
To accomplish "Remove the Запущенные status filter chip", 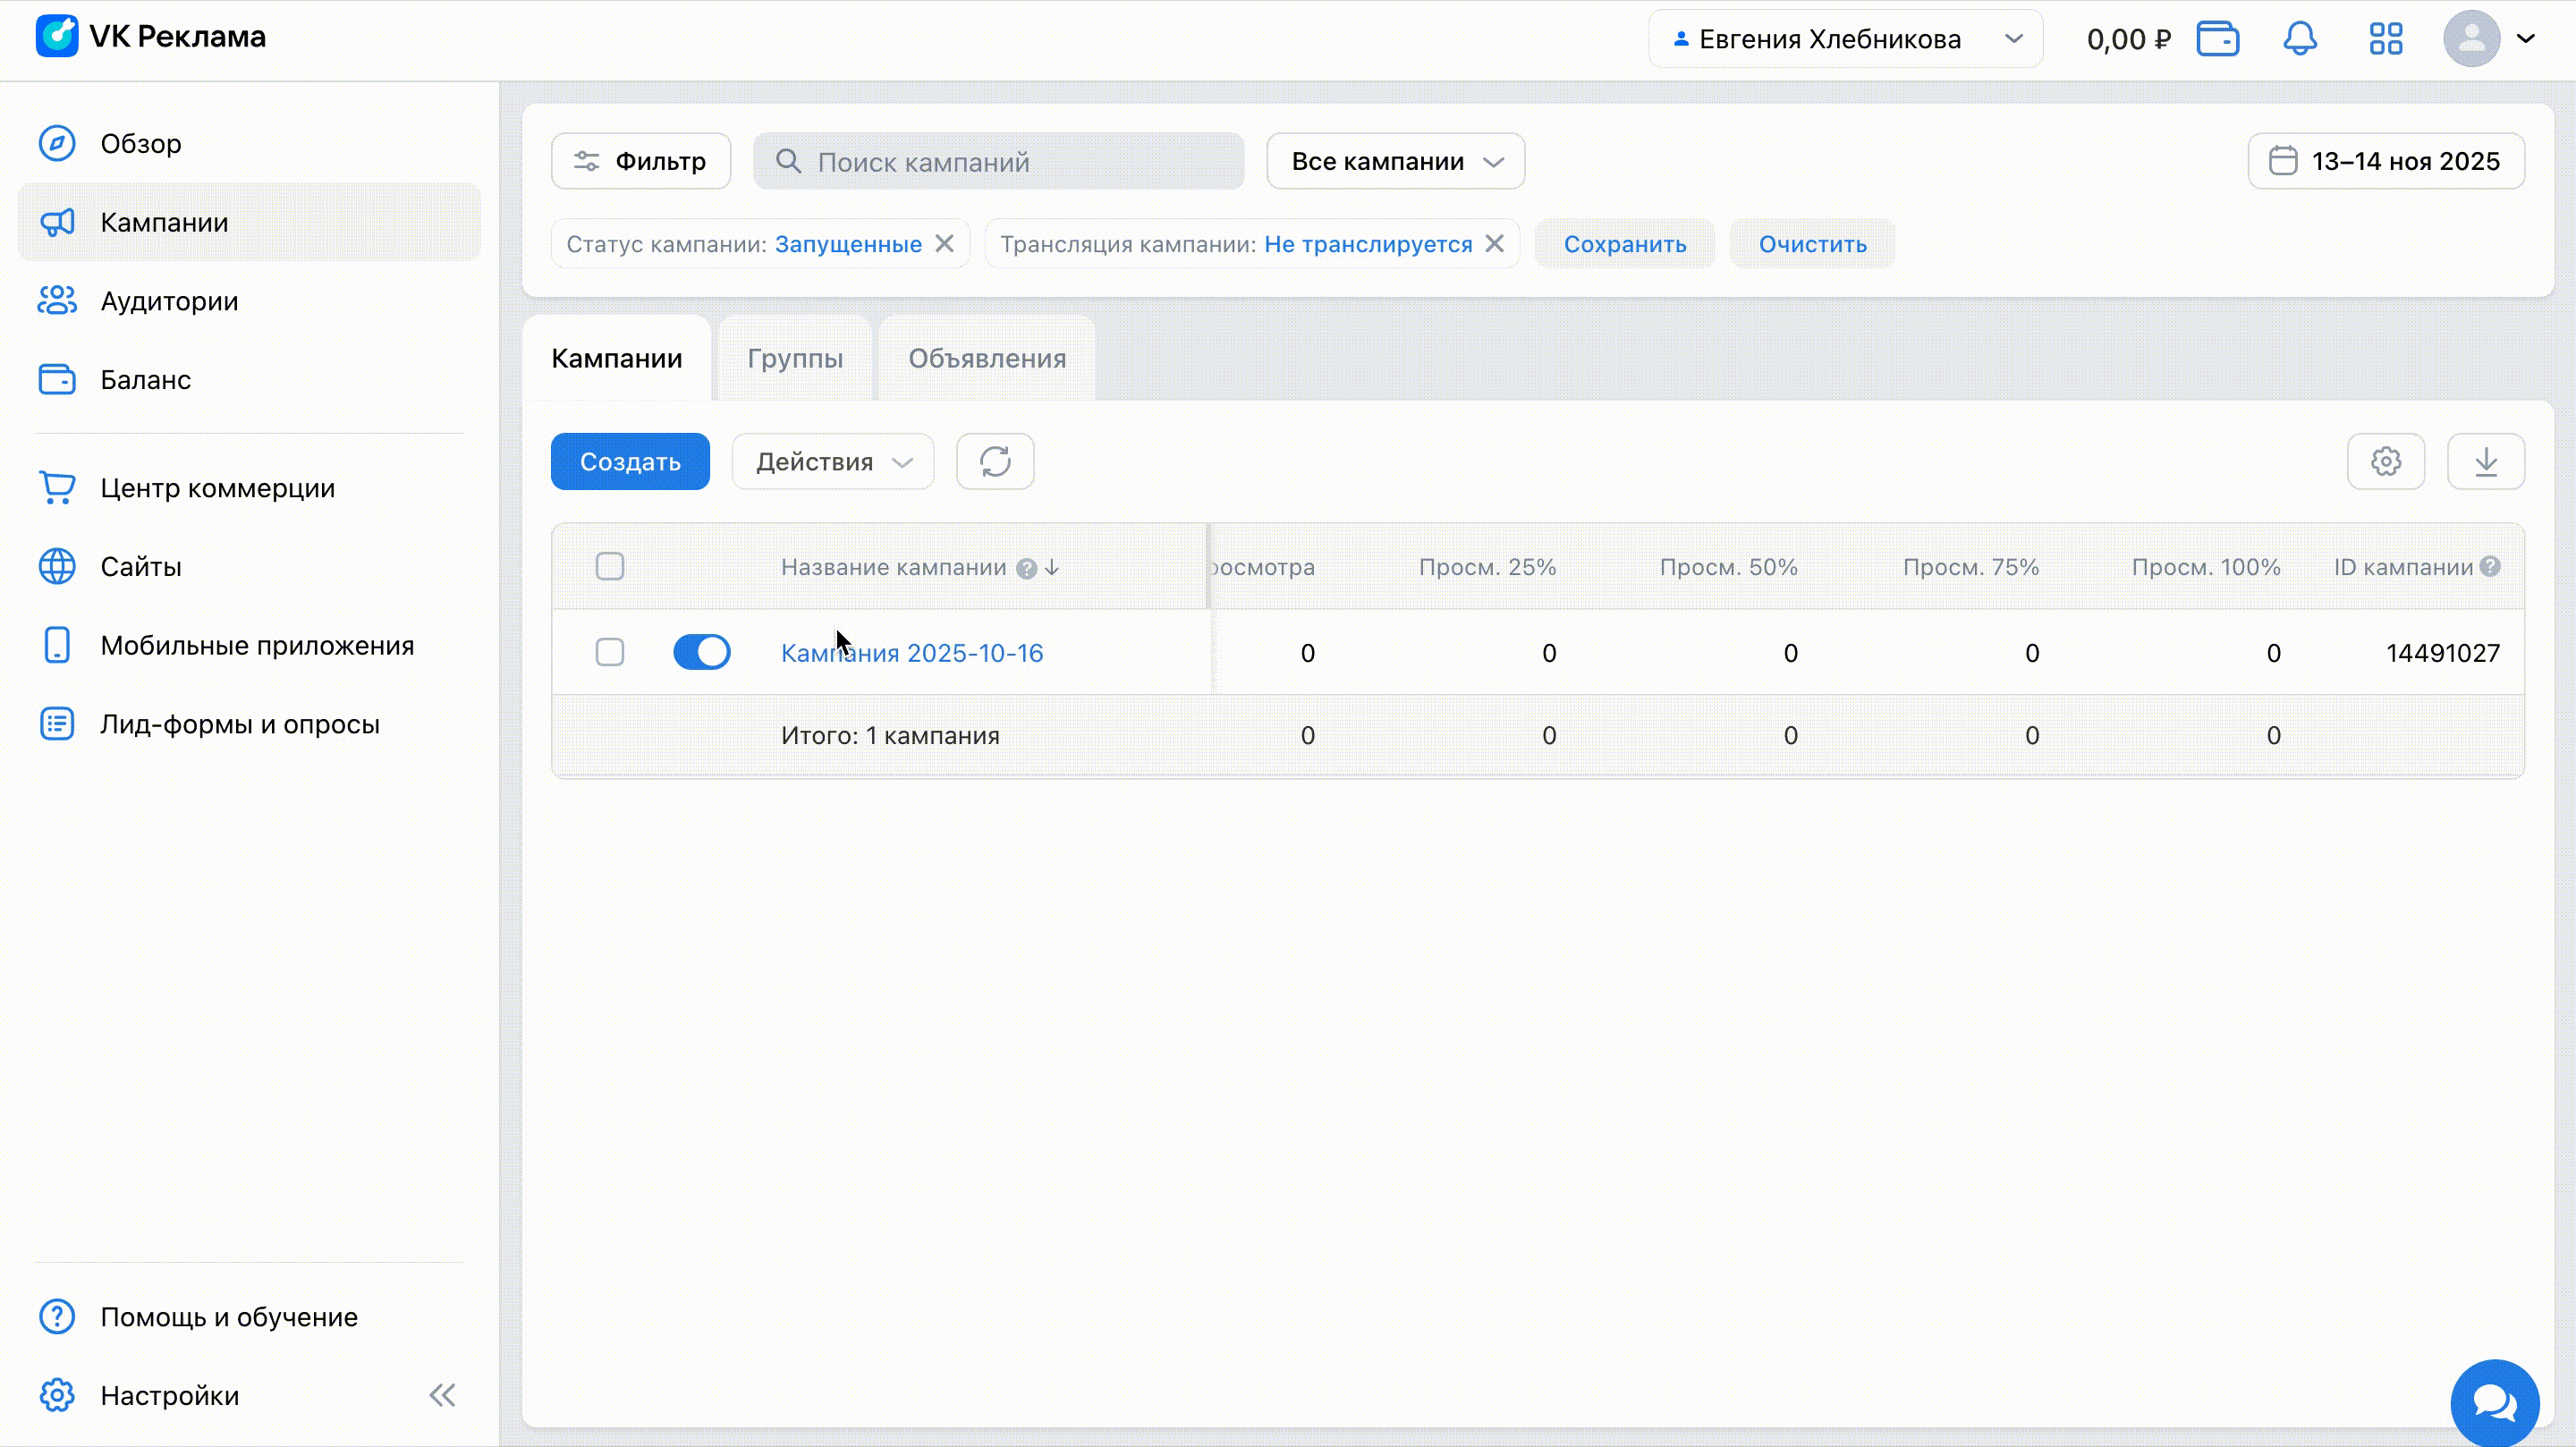I will click(x=944, y=244).
